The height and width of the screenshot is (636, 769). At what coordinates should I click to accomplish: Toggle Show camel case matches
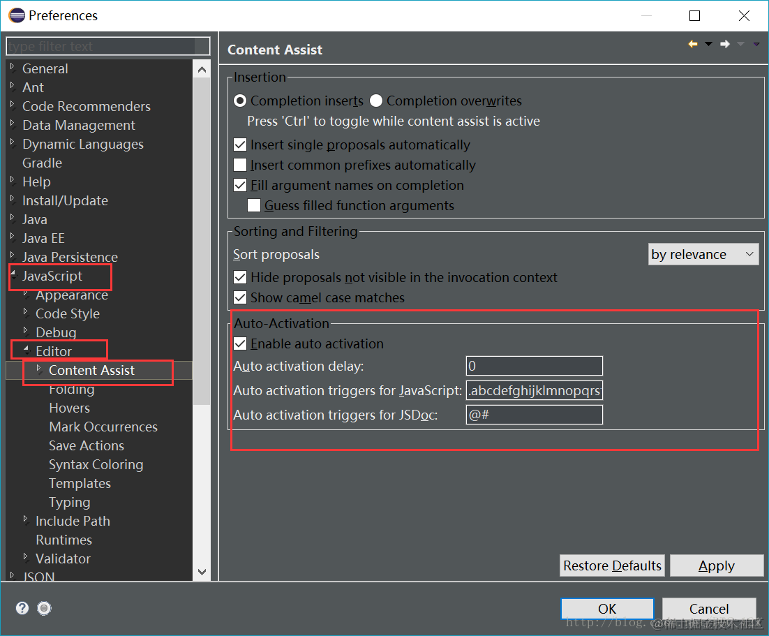point(240,297)
